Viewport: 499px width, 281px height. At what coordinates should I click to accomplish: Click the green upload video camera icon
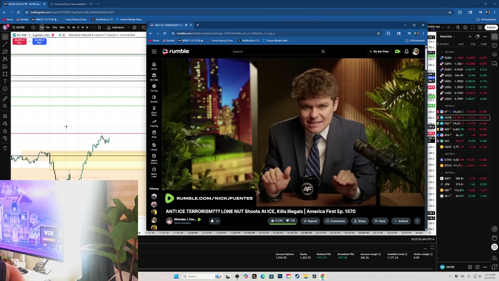[397, 52]
